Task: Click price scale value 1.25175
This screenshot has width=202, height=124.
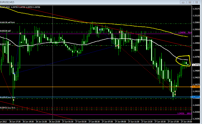Action: click(x=196, y=9)
